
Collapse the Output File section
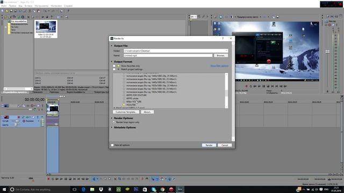(111, 46)
